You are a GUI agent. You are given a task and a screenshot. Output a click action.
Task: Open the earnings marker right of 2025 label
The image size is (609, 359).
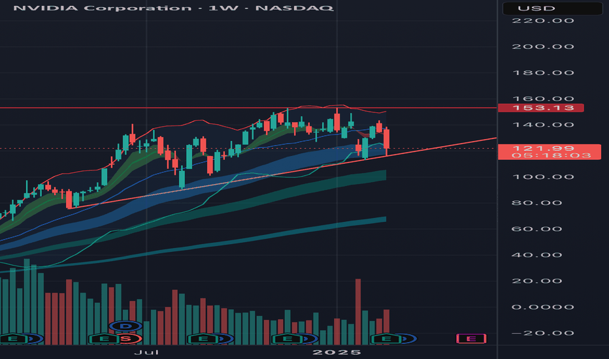pos(386,339)
